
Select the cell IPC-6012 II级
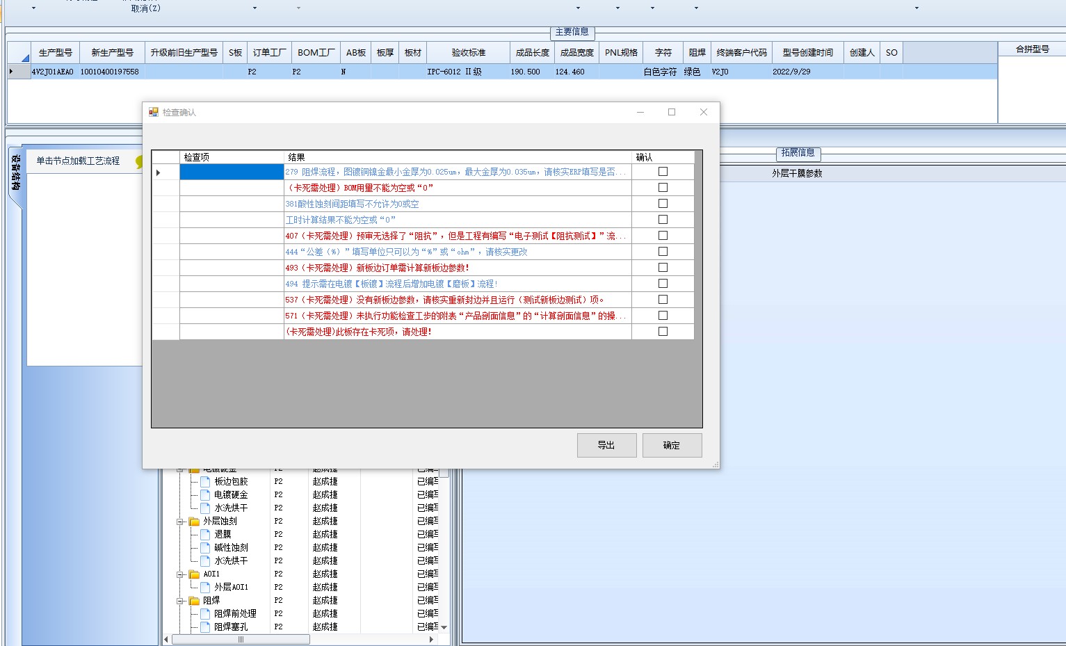pyautogui.click(x=468, y=72)
